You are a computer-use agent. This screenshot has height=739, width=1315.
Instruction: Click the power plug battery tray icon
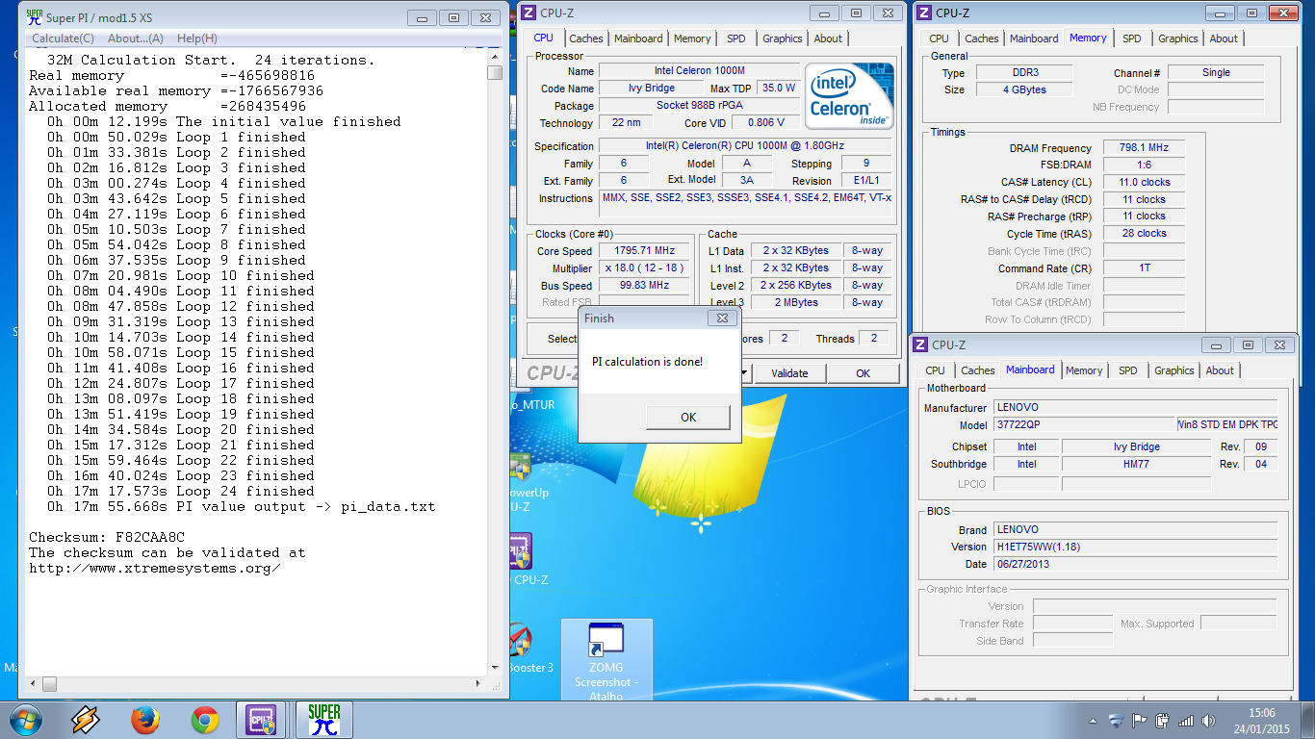1163,720
